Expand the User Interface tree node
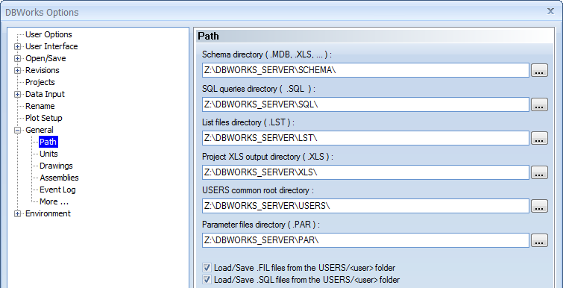Viewport: 563px width, 288px height. (17, 47)
